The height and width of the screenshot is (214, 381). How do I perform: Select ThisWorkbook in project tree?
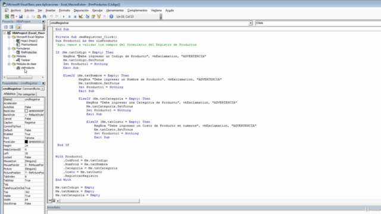pyautogui.click(x=29, y=45)
